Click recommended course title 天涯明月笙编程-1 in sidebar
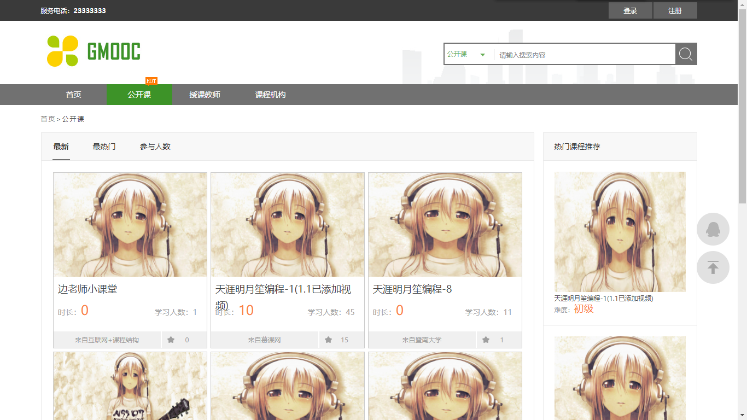 tap(604, 299)
